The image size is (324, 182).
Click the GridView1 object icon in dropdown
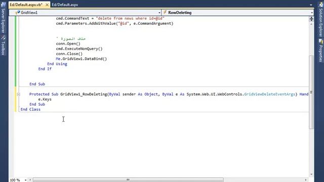coord(18,12)
